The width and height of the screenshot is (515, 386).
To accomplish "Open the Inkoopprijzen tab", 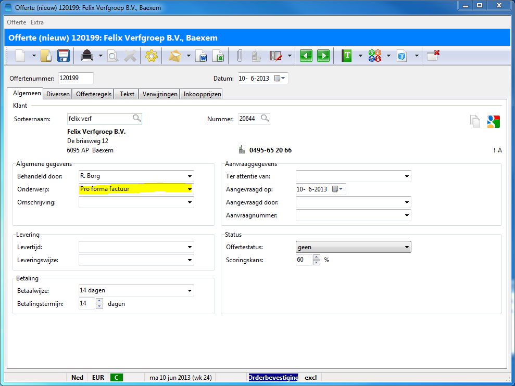I will [202, 94].
